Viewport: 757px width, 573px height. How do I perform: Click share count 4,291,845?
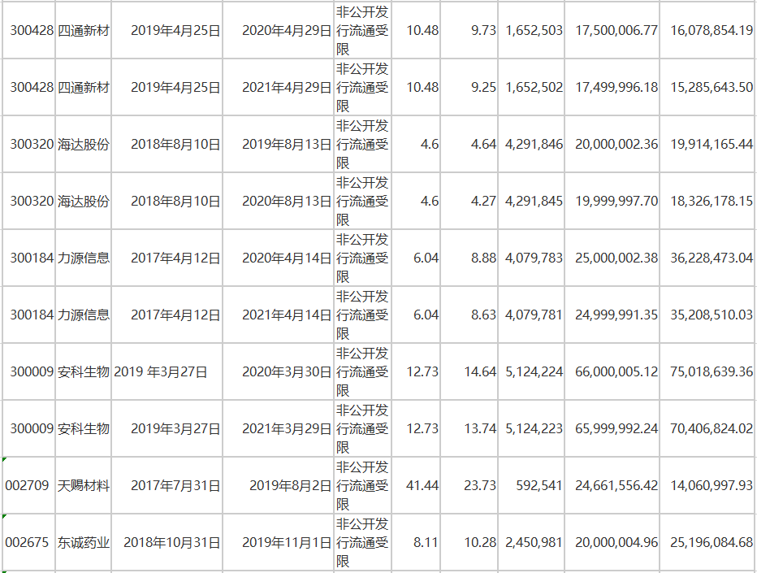[530, 201]
